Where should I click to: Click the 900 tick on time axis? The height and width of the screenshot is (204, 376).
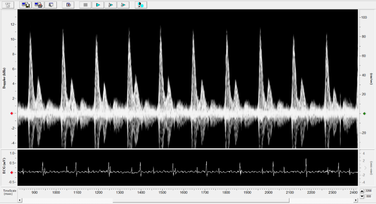point(34,193)
